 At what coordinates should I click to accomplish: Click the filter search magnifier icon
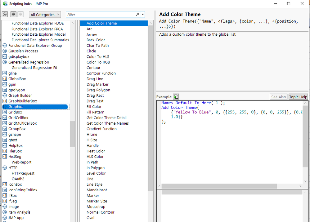pyautogui.click(x=137, y=15)
